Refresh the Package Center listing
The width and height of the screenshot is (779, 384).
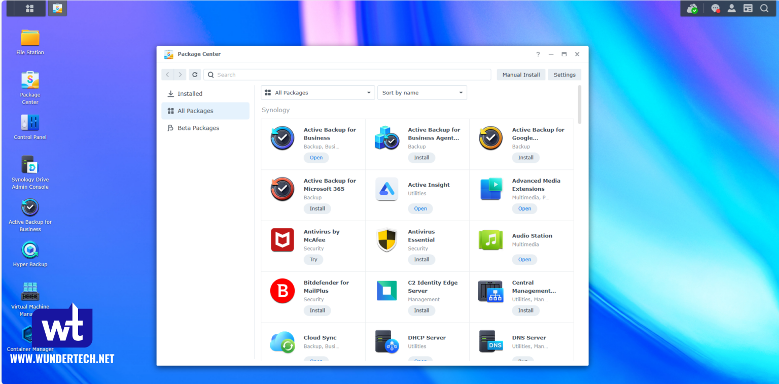tap(195, 74)
